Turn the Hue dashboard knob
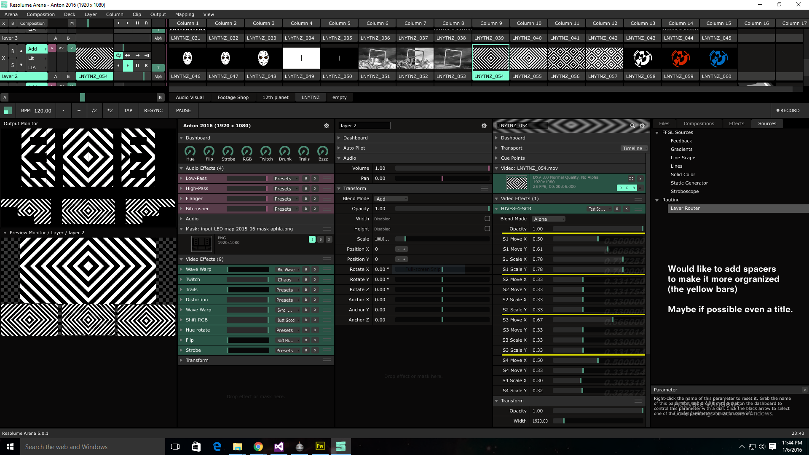 (x=190, y=151)
